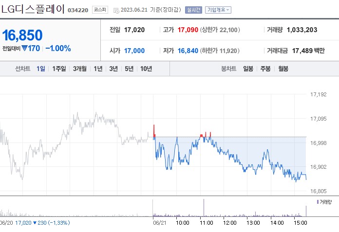
Task: Switch chart to 1주일 period
Action: [59, 69]
